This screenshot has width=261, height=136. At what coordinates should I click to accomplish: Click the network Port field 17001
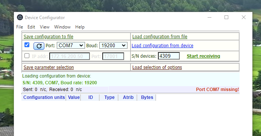(113, 56)
